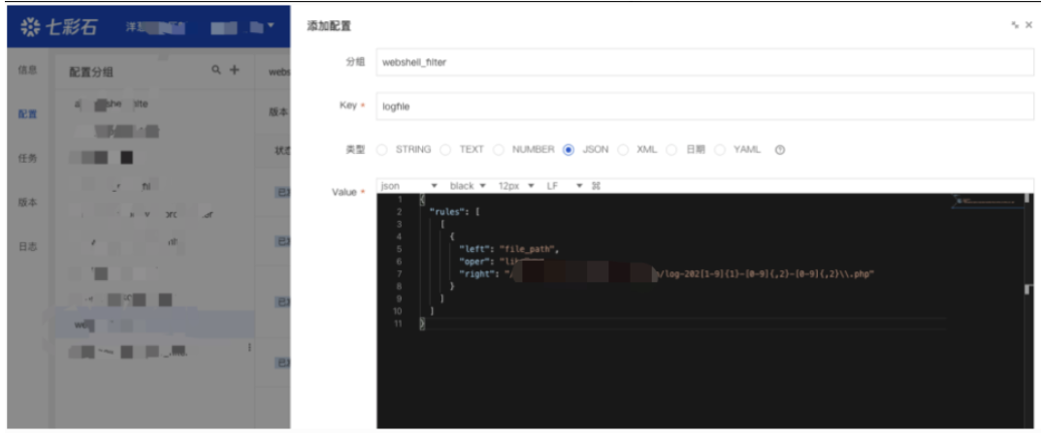This screenshot has height=436, width=1042.
Task: Select the NUMBER type radio button
Action: 499,150
